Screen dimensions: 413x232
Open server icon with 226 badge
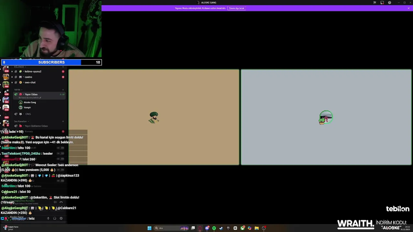coord(6,108)
